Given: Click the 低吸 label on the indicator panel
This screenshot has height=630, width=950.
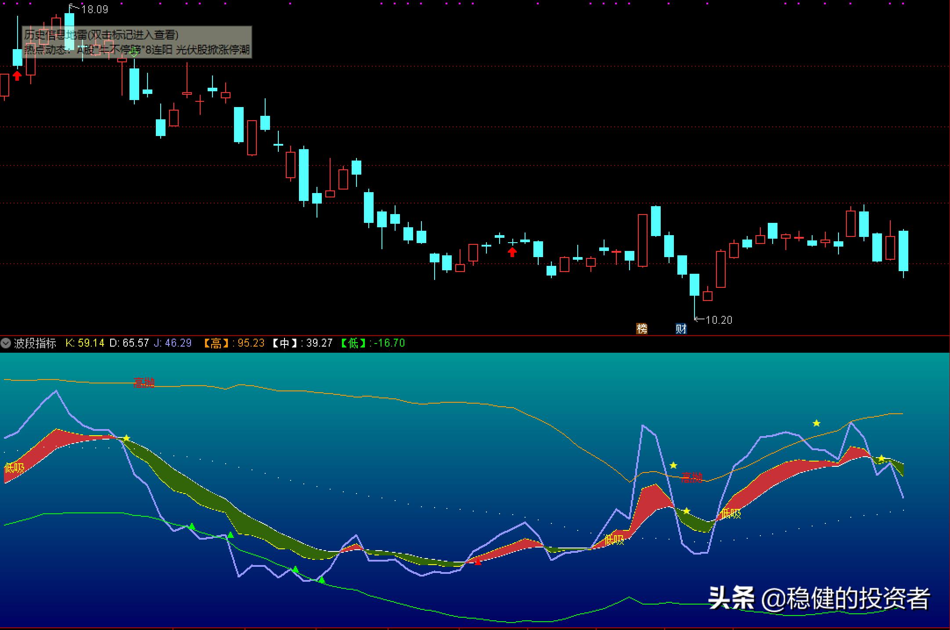Looking at the screenshot, I should [x=13, y=467].
